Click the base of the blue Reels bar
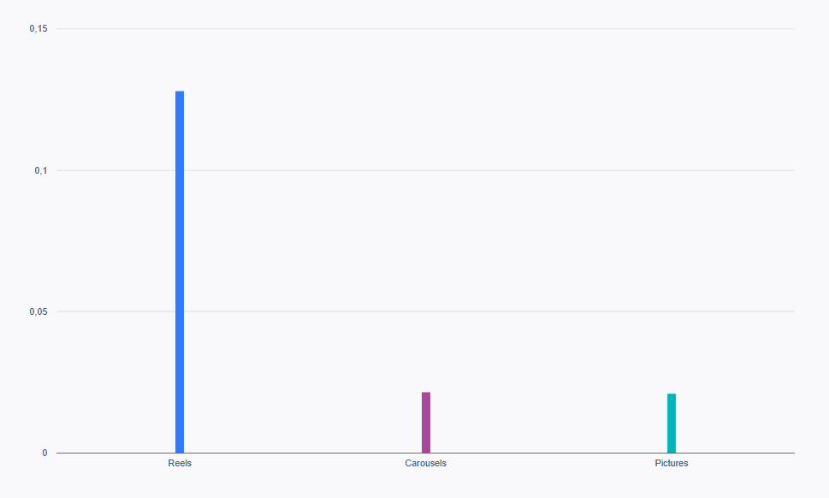 click(x=180, y=449)
